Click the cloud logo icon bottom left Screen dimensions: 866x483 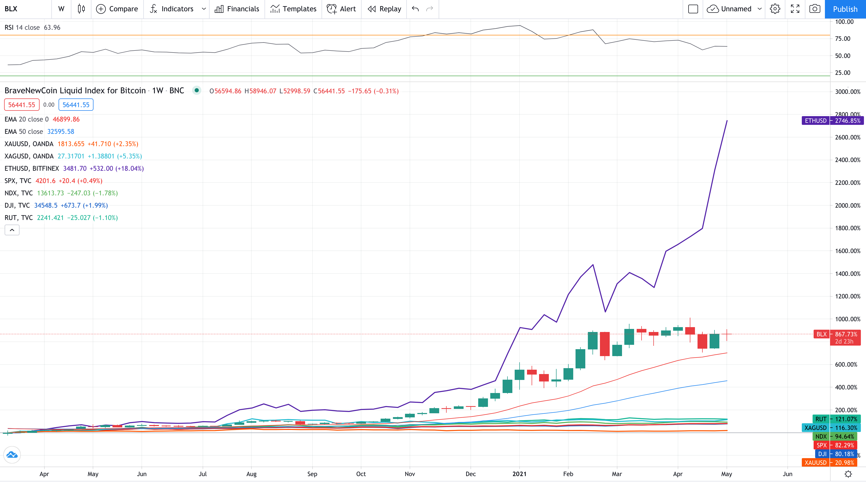tap(12, 455)
